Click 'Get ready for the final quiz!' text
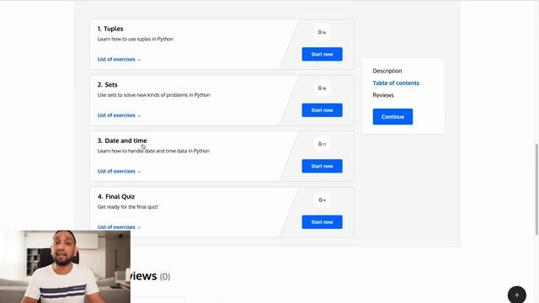Image resolution: width=539 pixels, height=303 pixels. [128, 207]
